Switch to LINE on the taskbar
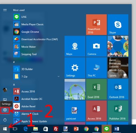 (x=106, y=129)
